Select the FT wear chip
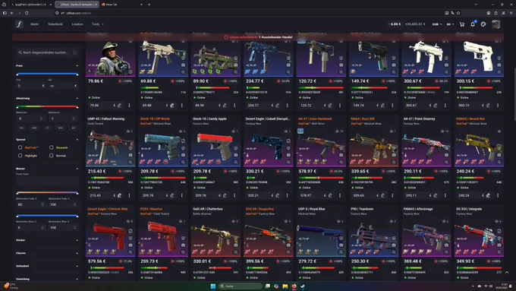 coord(47,128)
